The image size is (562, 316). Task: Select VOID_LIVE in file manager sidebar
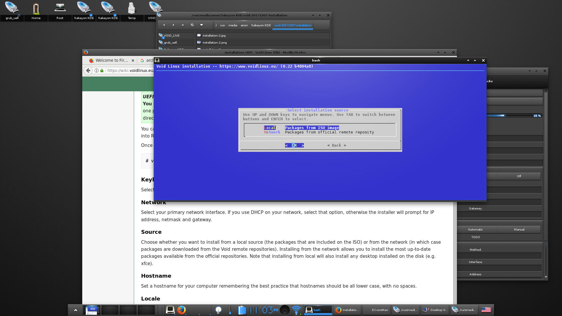pyautogui.click(x=176, y=35)
